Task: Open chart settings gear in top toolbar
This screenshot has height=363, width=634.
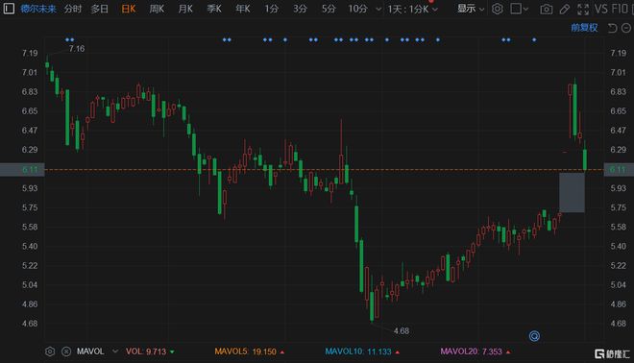Action: pos(498,9)
